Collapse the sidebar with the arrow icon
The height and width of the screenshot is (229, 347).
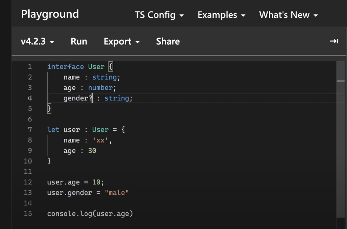click(x=334, y=41)
